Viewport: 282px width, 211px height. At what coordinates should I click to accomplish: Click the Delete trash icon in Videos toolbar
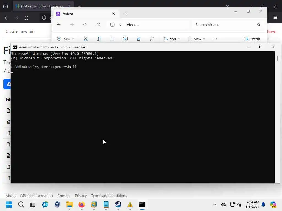152,39
